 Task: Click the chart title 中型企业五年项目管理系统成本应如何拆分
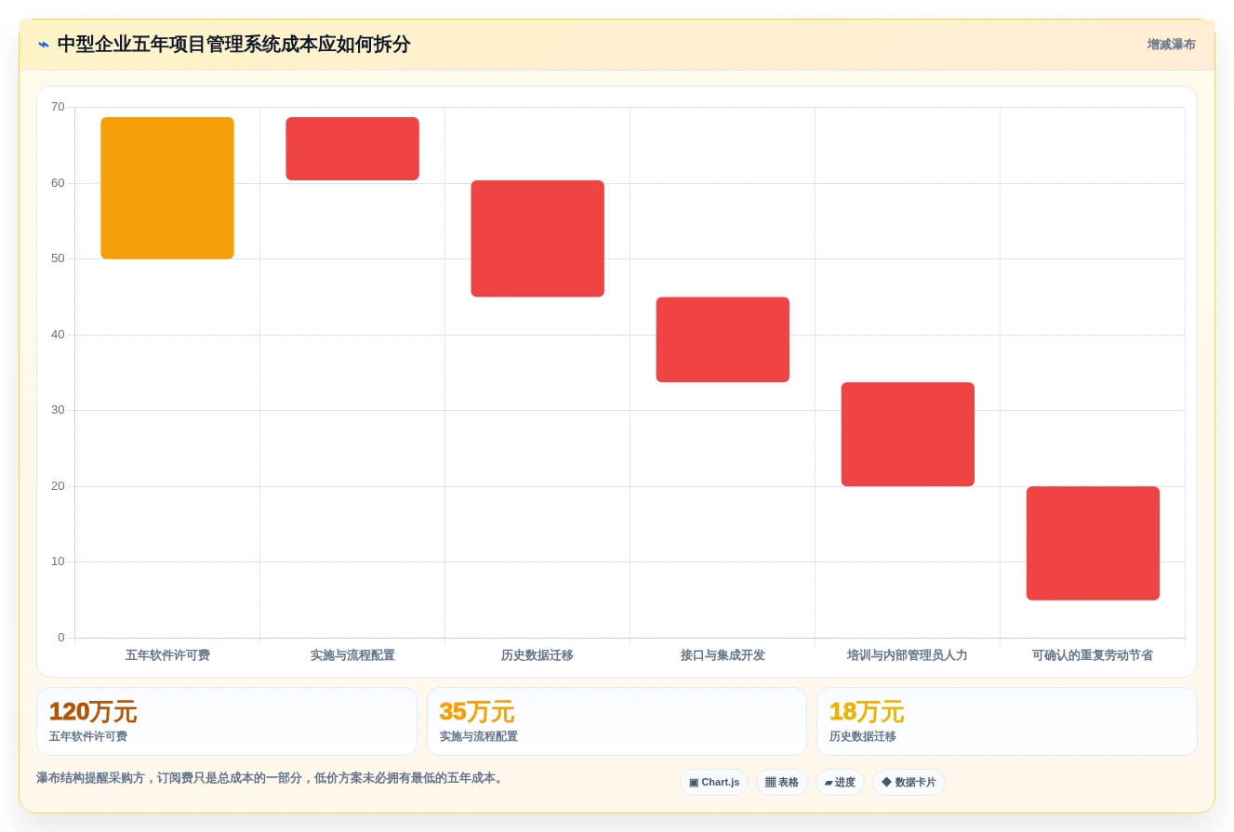(x=233, y=45)
